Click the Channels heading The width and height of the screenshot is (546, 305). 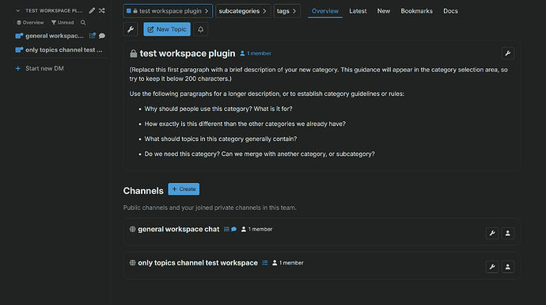[x=143, y=191]
